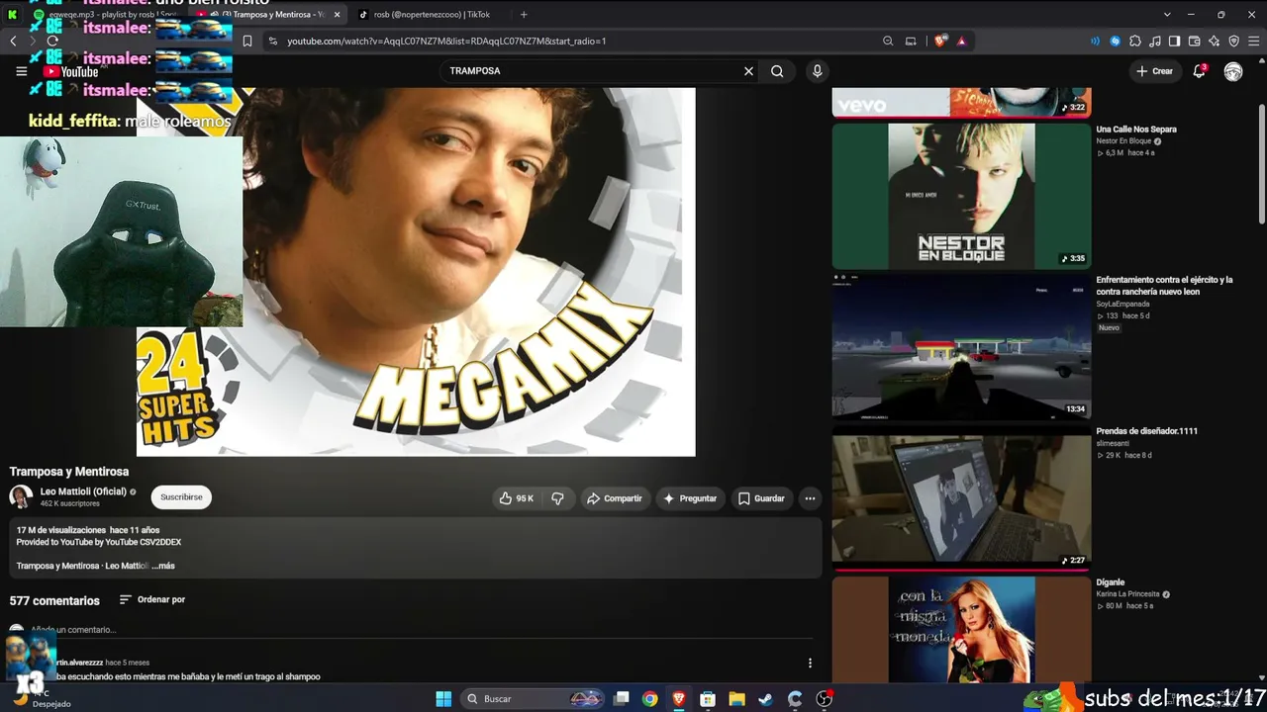The image size is (1267, 712).
Task: Open the Enfrentamiento contra el ejército video thumbnail
Action: point(961,346)
